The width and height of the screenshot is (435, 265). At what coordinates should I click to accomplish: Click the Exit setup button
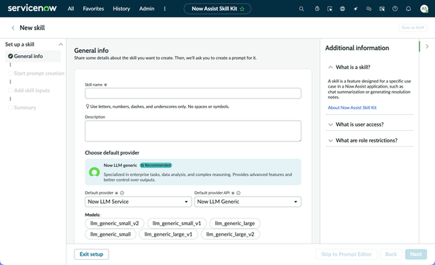tap(91, 254)
